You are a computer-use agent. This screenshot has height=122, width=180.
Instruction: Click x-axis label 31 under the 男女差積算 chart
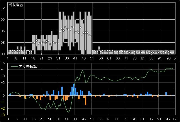click(58, 119)
